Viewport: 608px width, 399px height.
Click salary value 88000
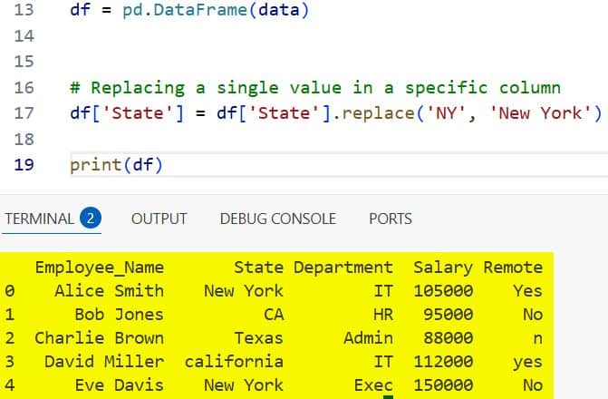click(449, 338)
